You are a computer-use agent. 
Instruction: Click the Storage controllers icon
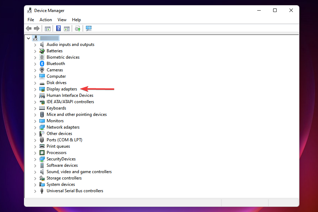pyautogui.click(x=42, y=178)
